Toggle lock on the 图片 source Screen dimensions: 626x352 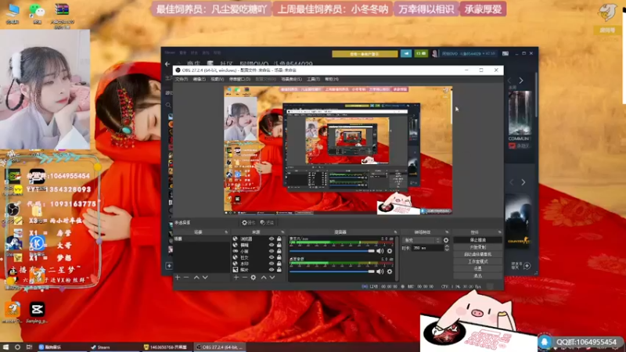279,270
